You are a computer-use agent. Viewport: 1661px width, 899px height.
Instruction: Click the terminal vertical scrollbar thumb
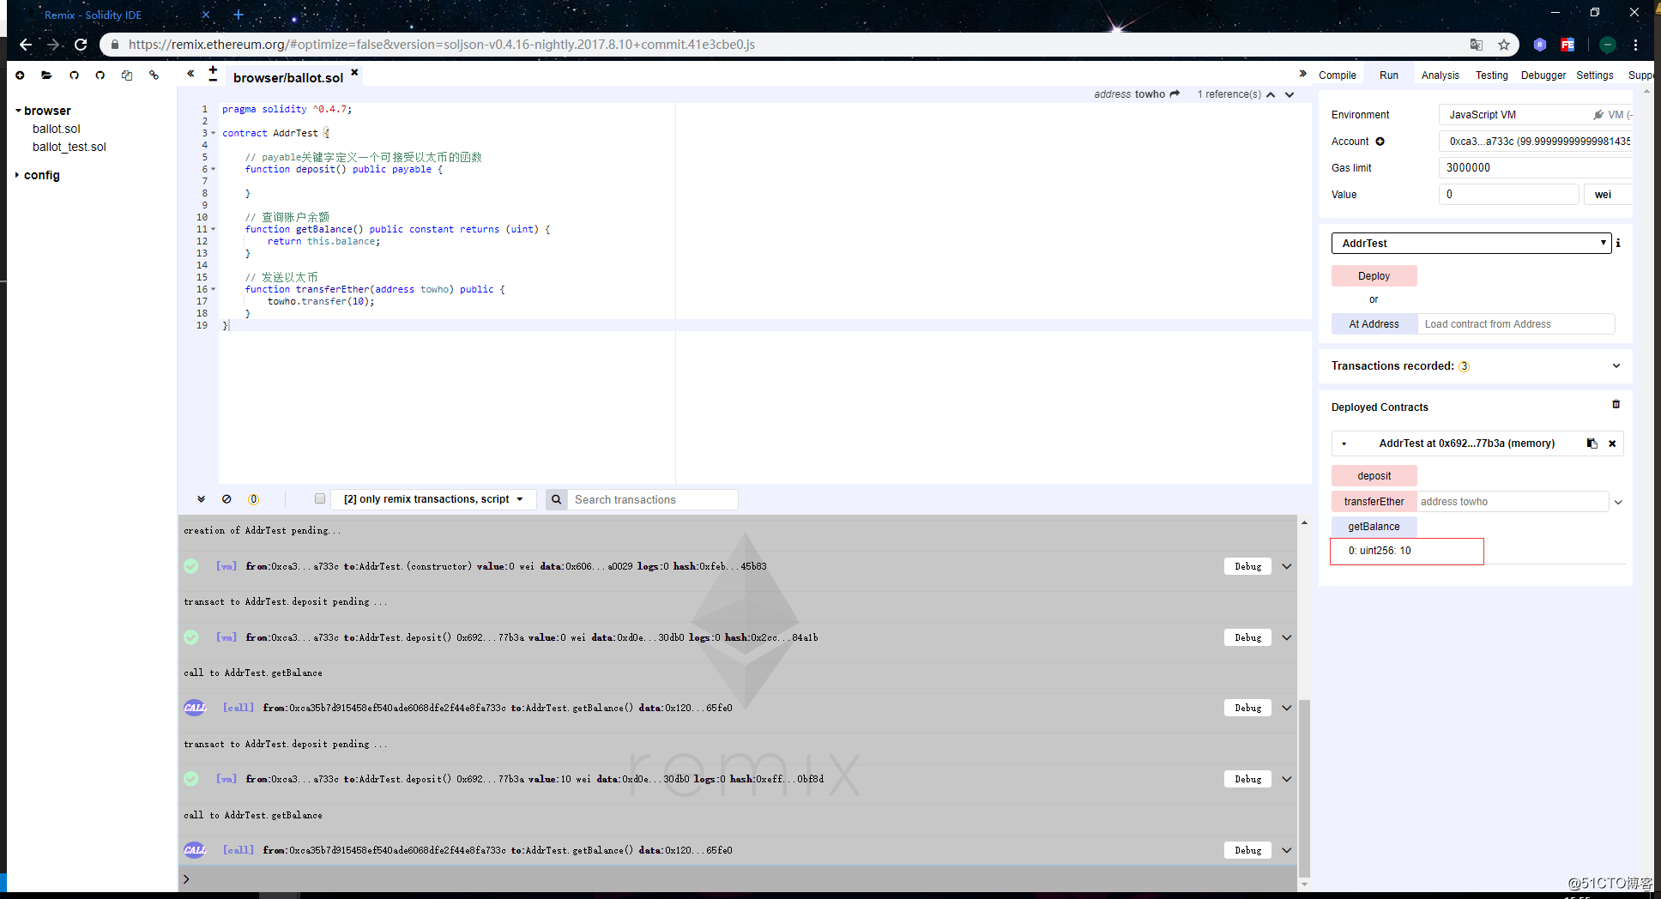coord(1304,787)
